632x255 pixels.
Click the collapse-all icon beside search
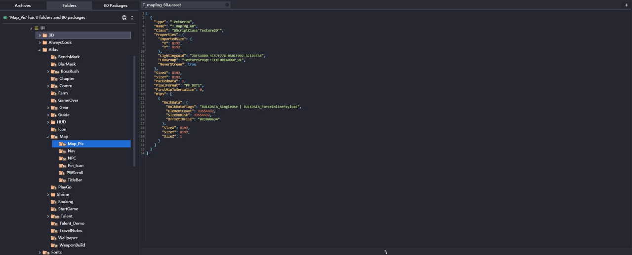[x=132, y=17]
